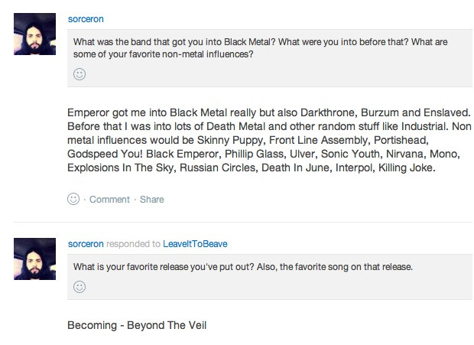Visit the LeaveItToBeave profile link
474x345 pixels.
[x=196, y=243]
